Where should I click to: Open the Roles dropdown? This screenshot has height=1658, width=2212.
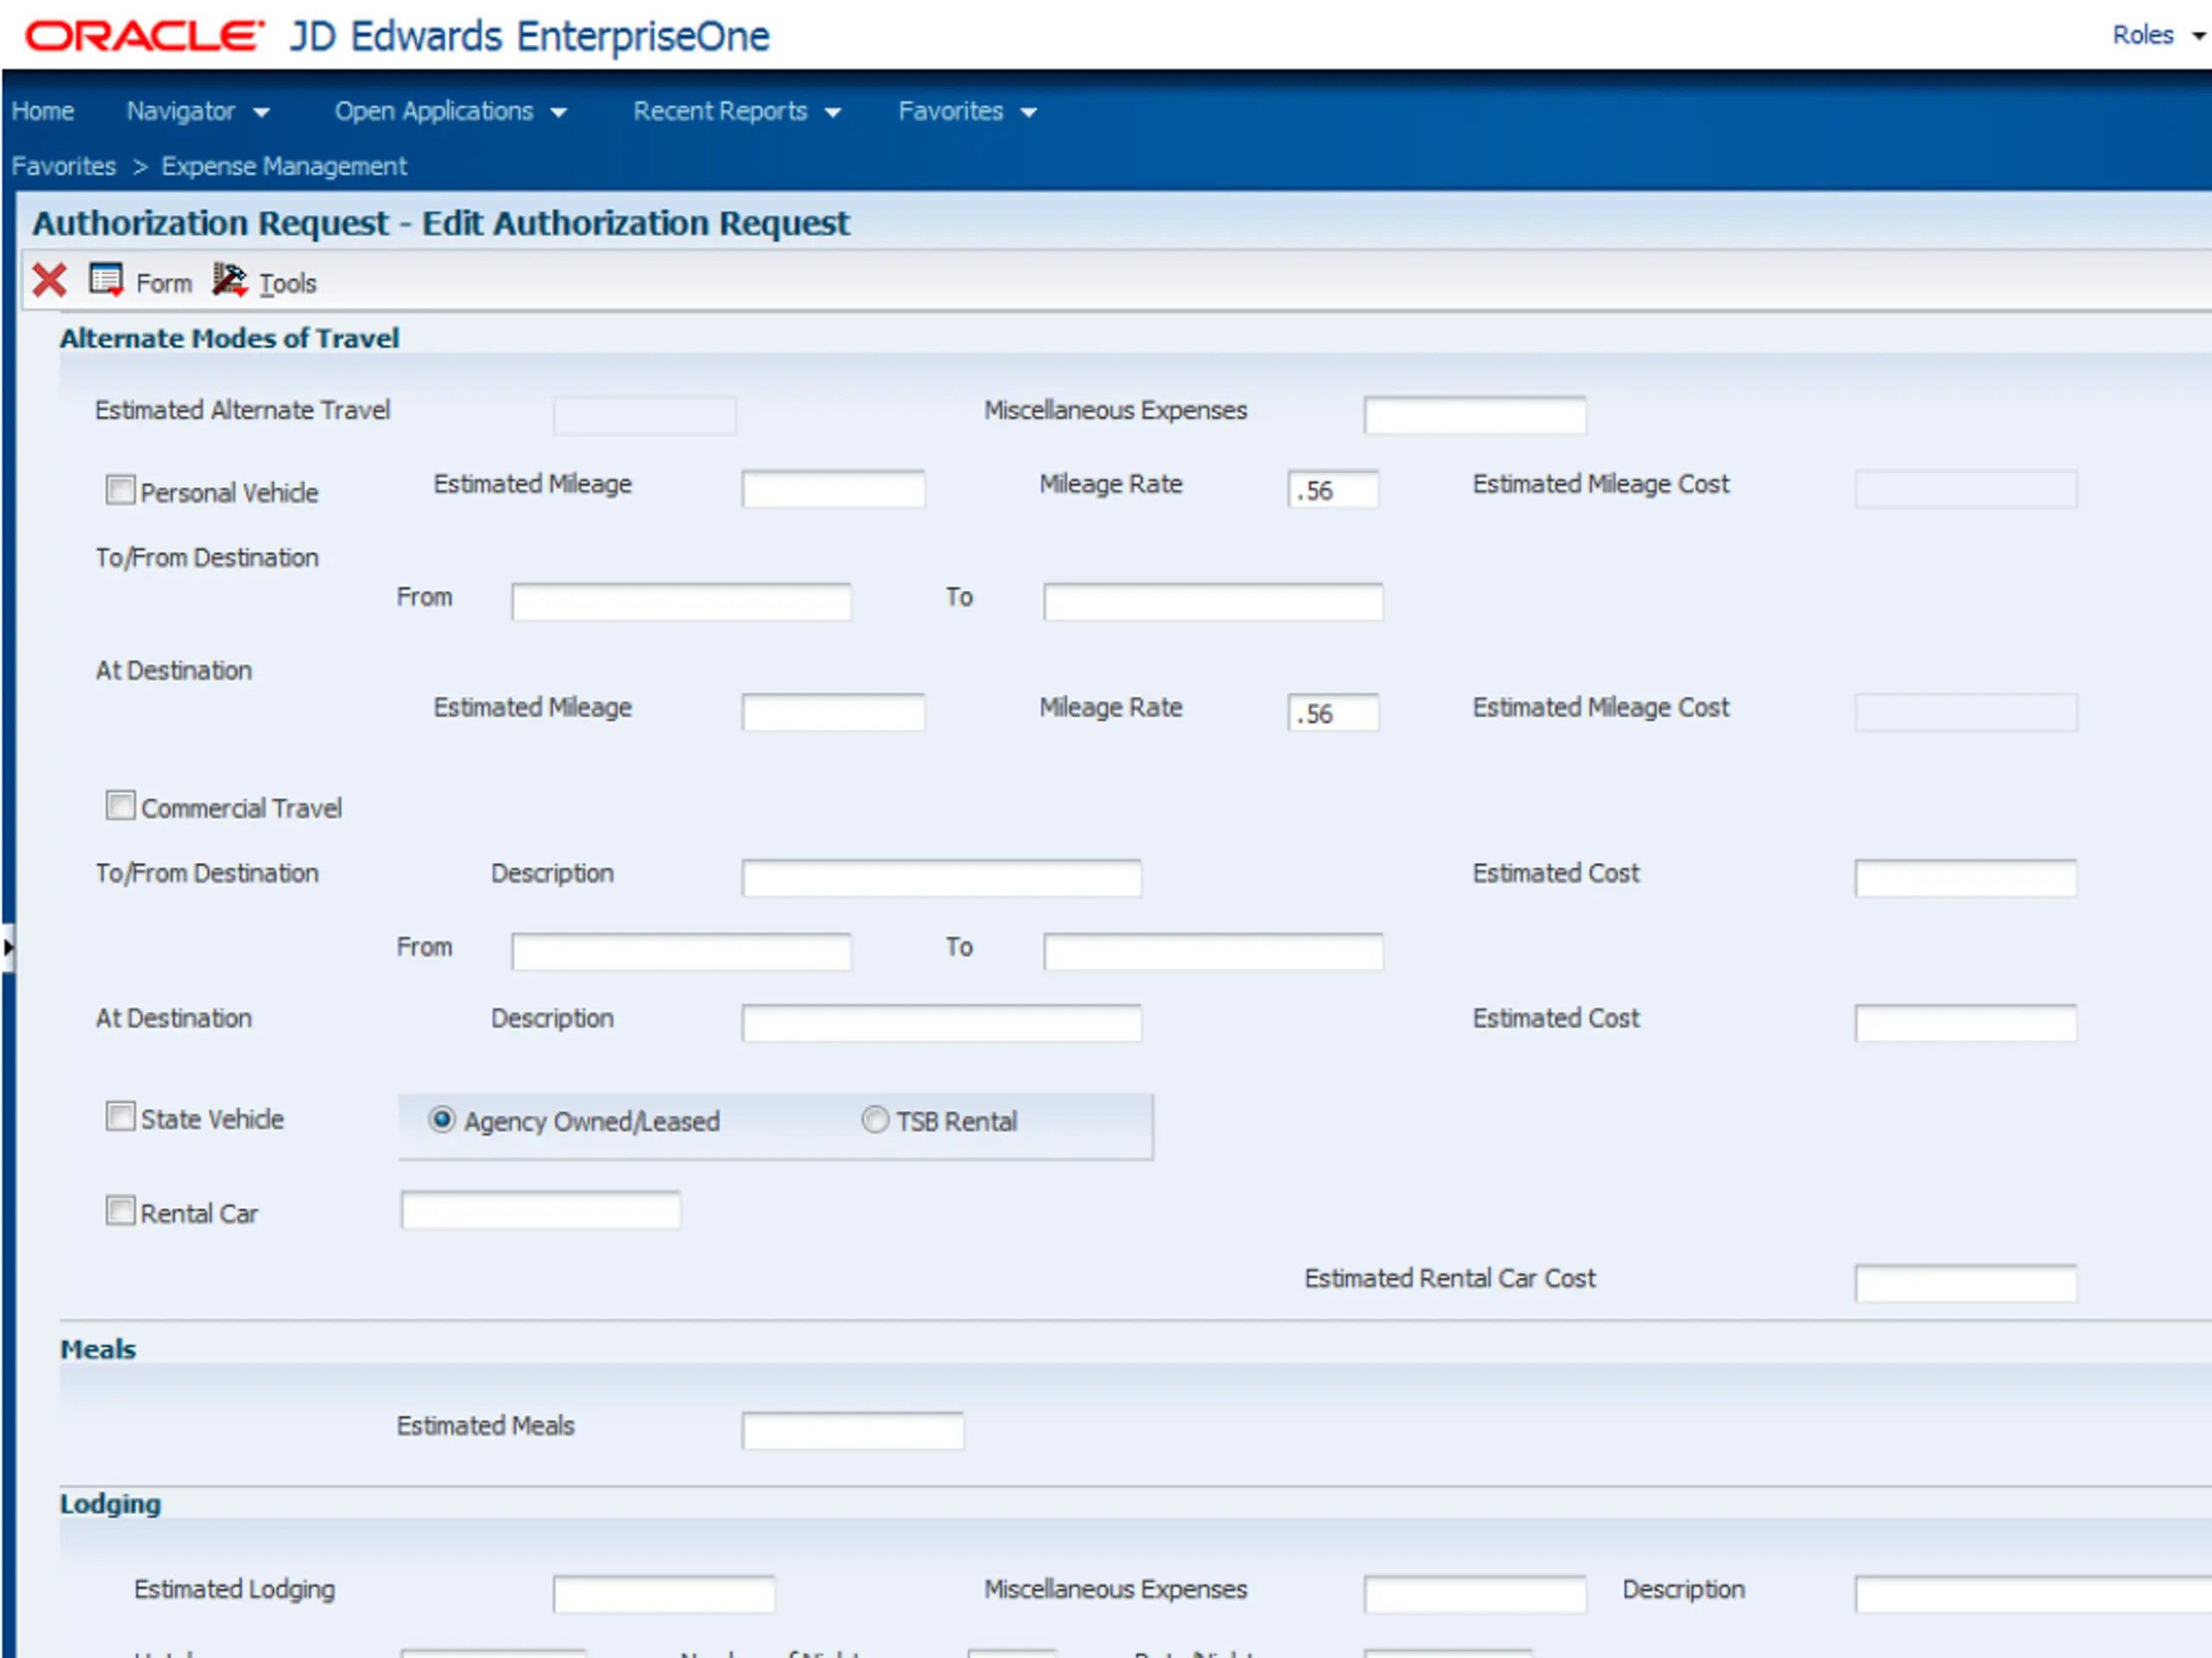[x=2158, y=35]
